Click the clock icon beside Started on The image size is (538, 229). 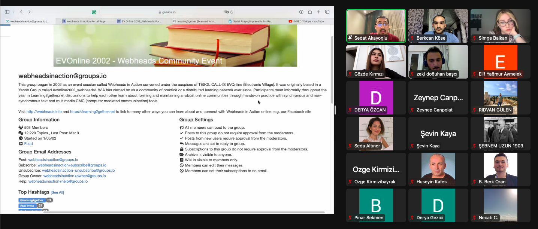(21, 138)
